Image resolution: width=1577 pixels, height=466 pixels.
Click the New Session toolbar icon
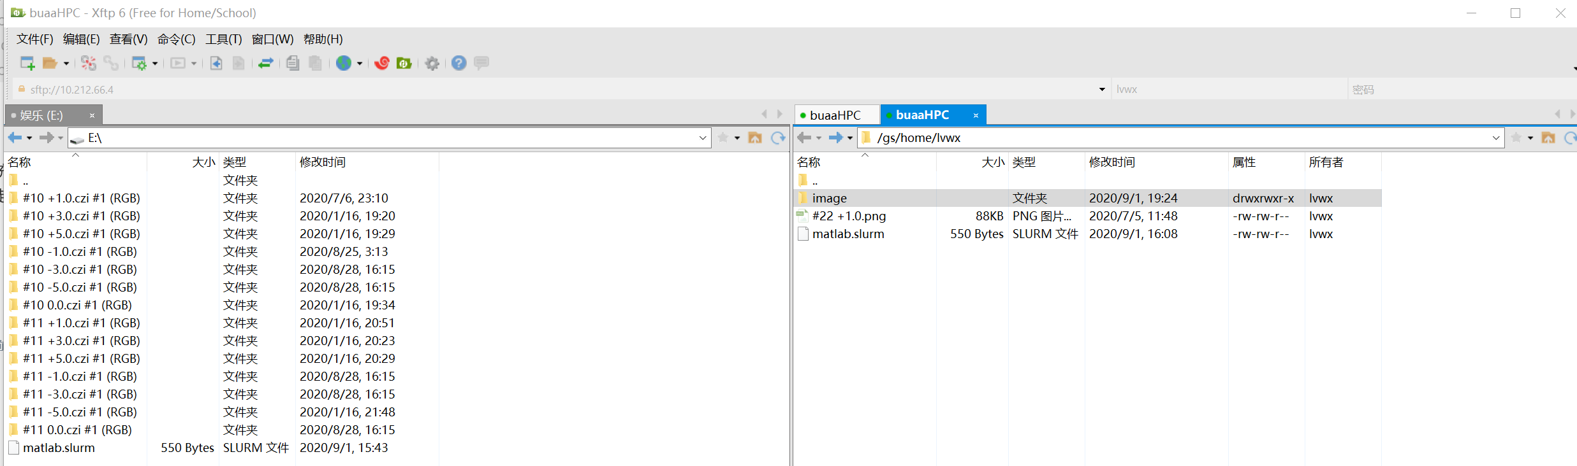point(27,63)
